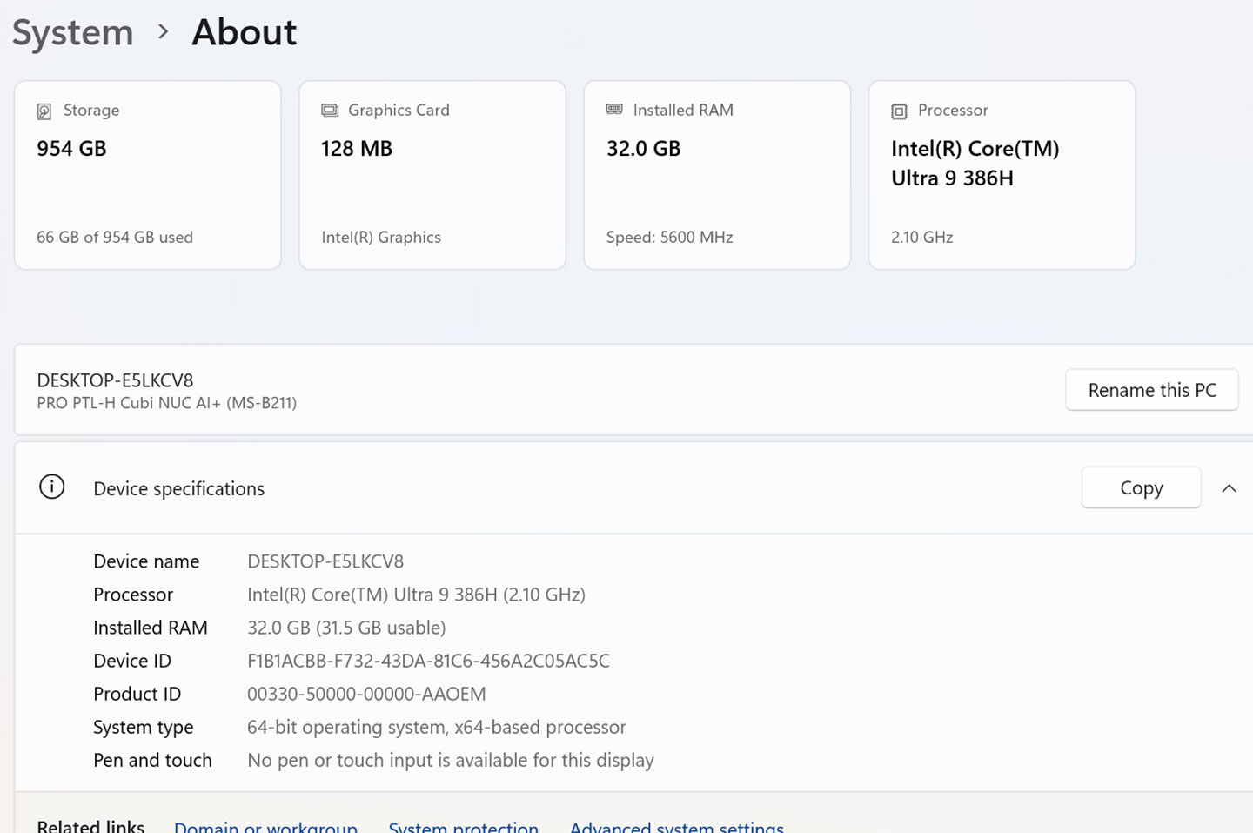Open Advanced system settings
Screen dimensions: 1253x833
tap(676, 825)
